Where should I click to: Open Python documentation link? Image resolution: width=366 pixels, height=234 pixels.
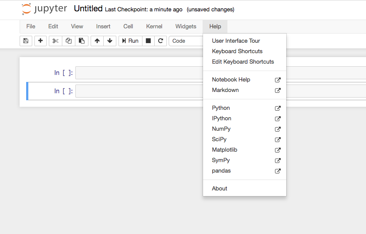tap(244, 108)
